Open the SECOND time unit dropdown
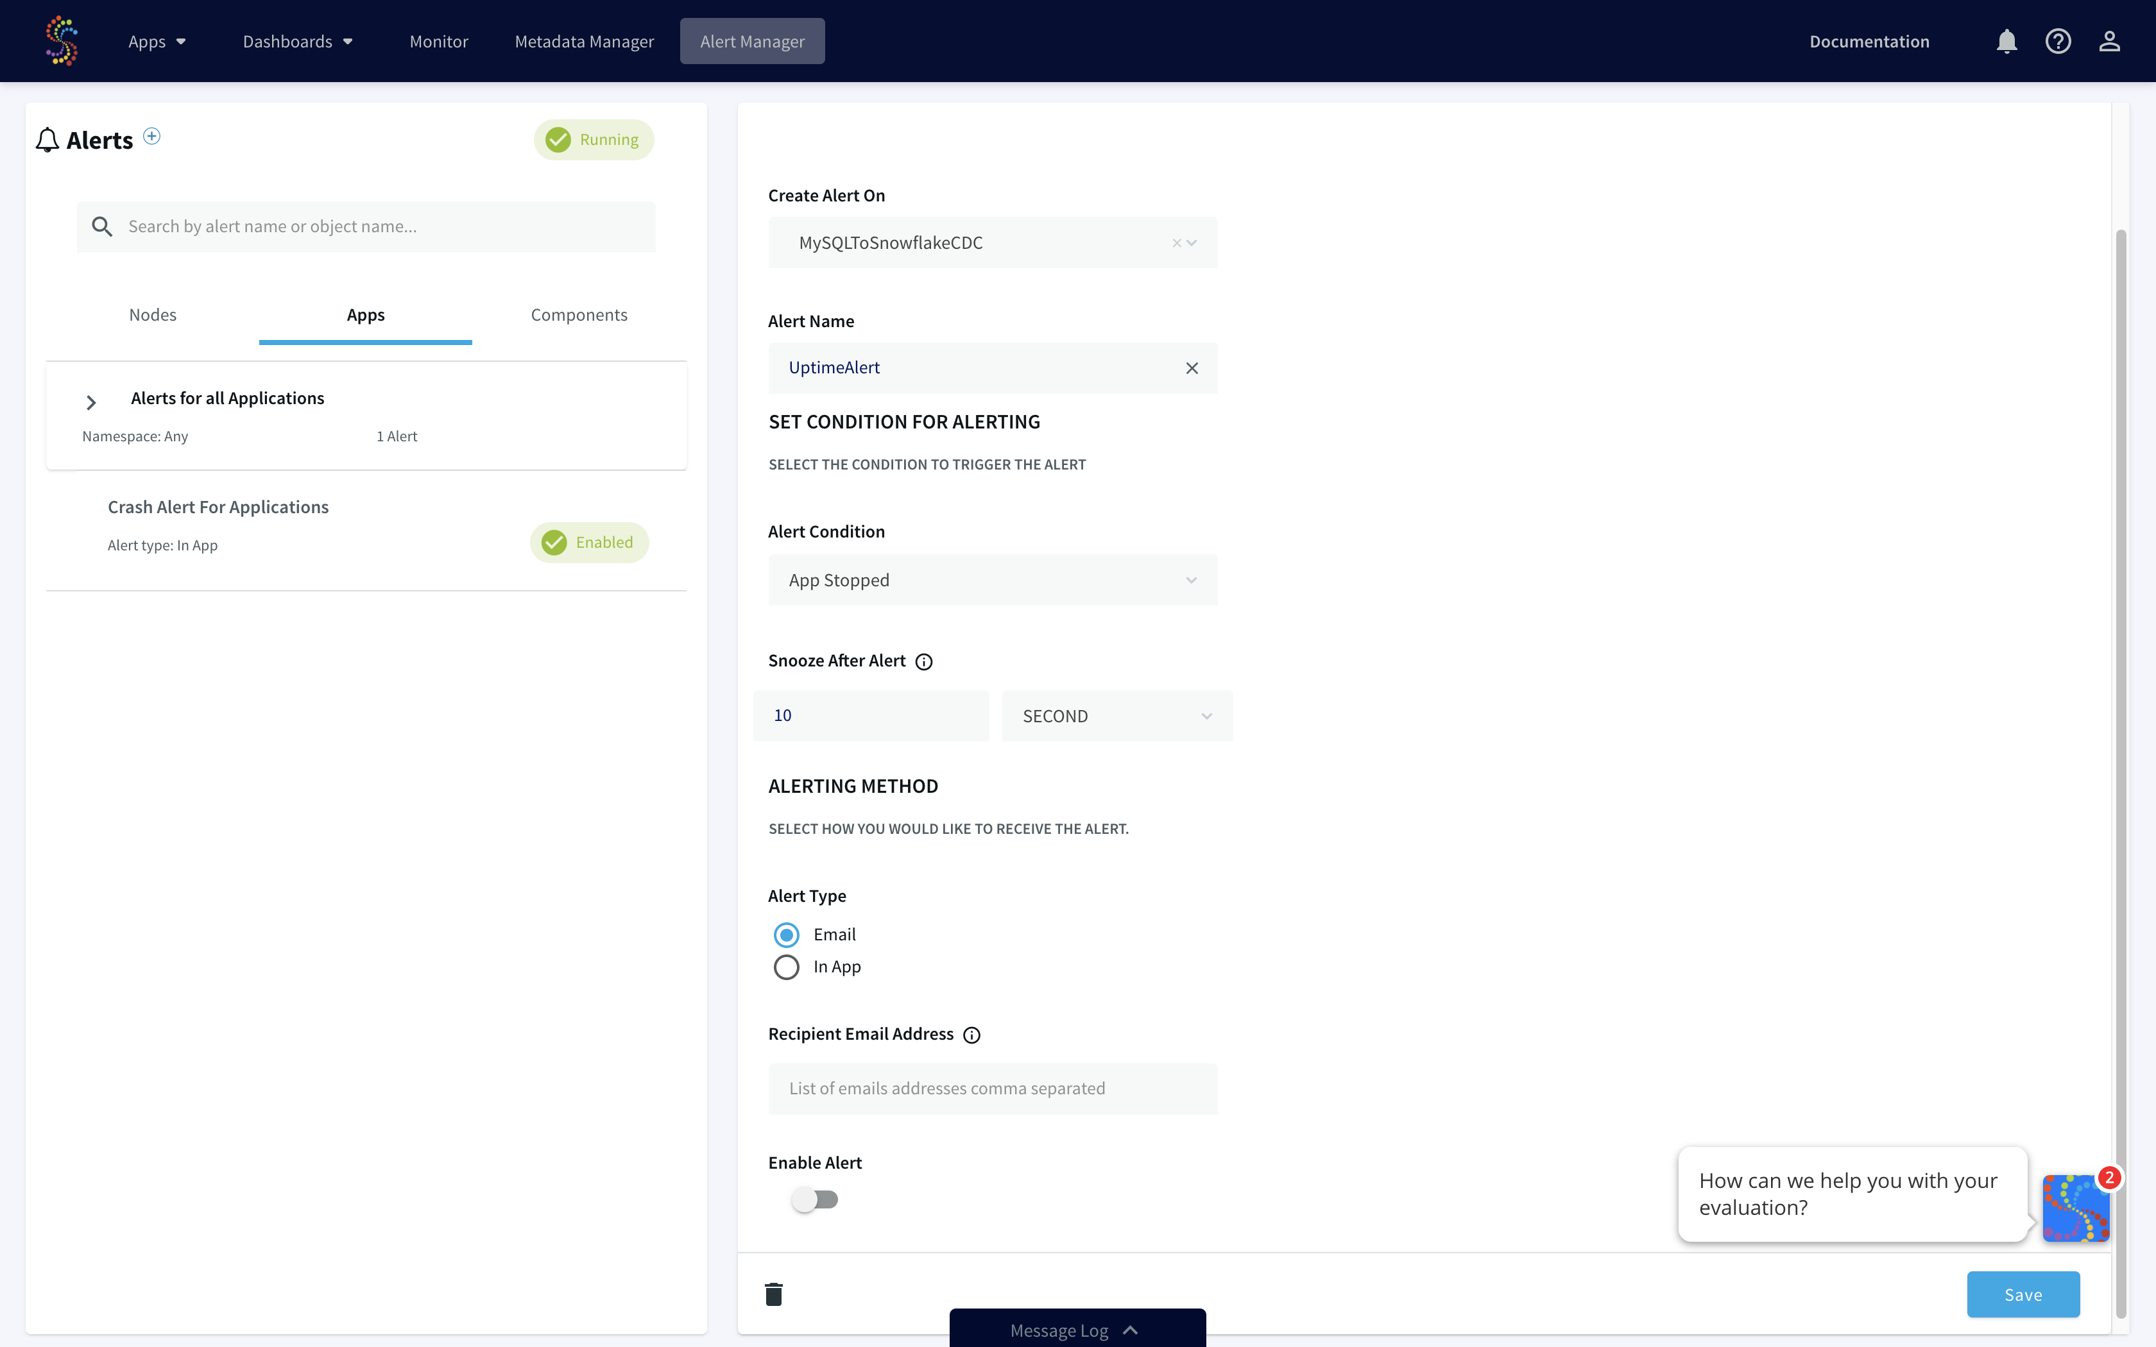Image resolution: width=2156 pixels, height=1347 pixels. pos(1111,714)
